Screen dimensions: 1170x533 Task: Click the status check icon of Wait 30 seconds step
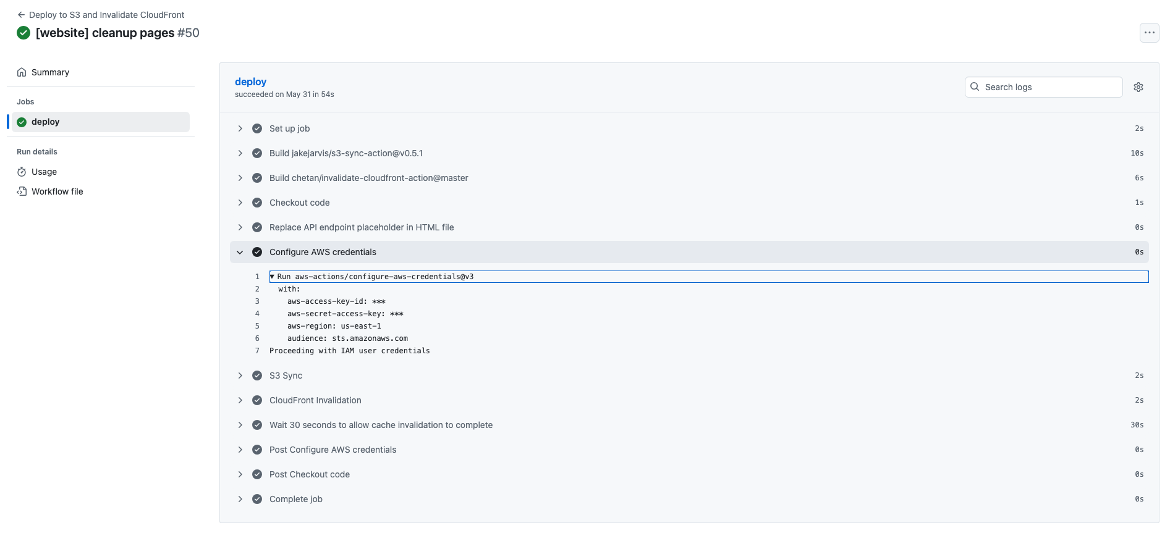[x=257, y=425]
